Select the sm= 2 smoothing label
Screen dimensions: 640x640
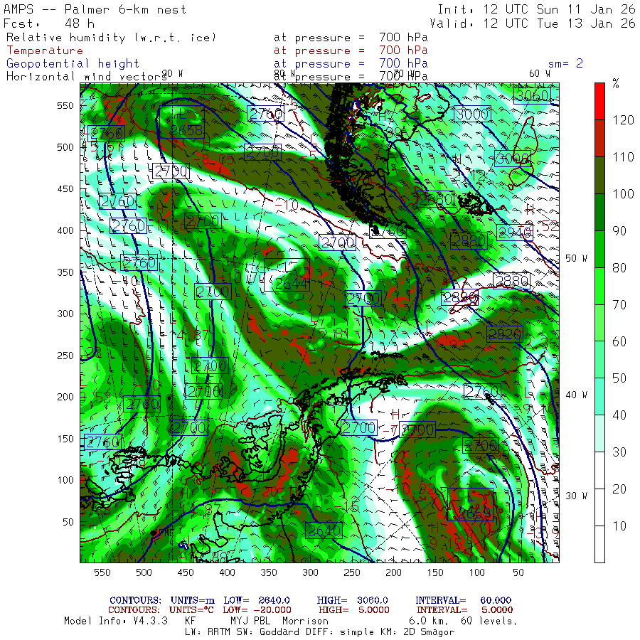tap(565, 63)
